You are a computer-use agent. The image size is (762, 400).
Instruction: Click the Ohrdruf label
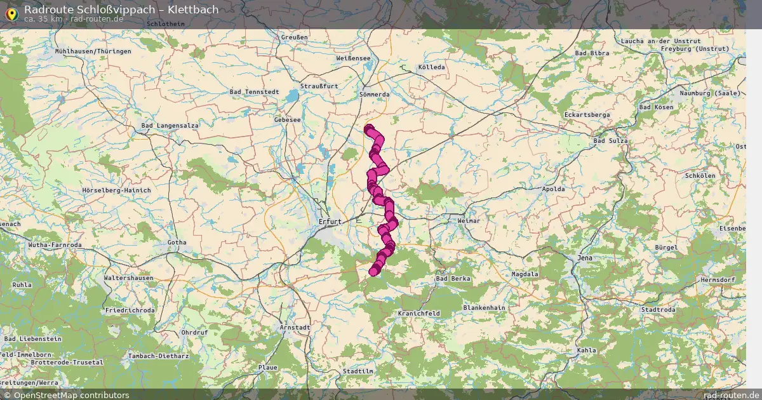(195, 332)
